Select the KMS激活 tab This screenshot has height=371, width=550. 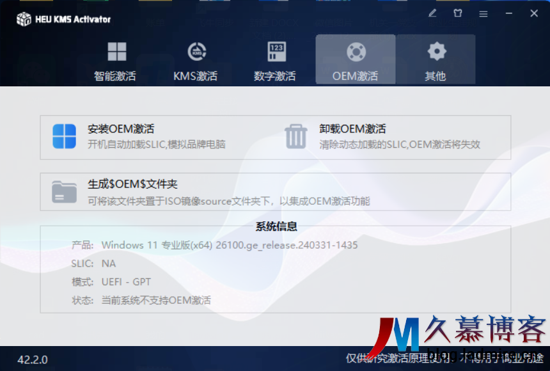coord(196,61)
